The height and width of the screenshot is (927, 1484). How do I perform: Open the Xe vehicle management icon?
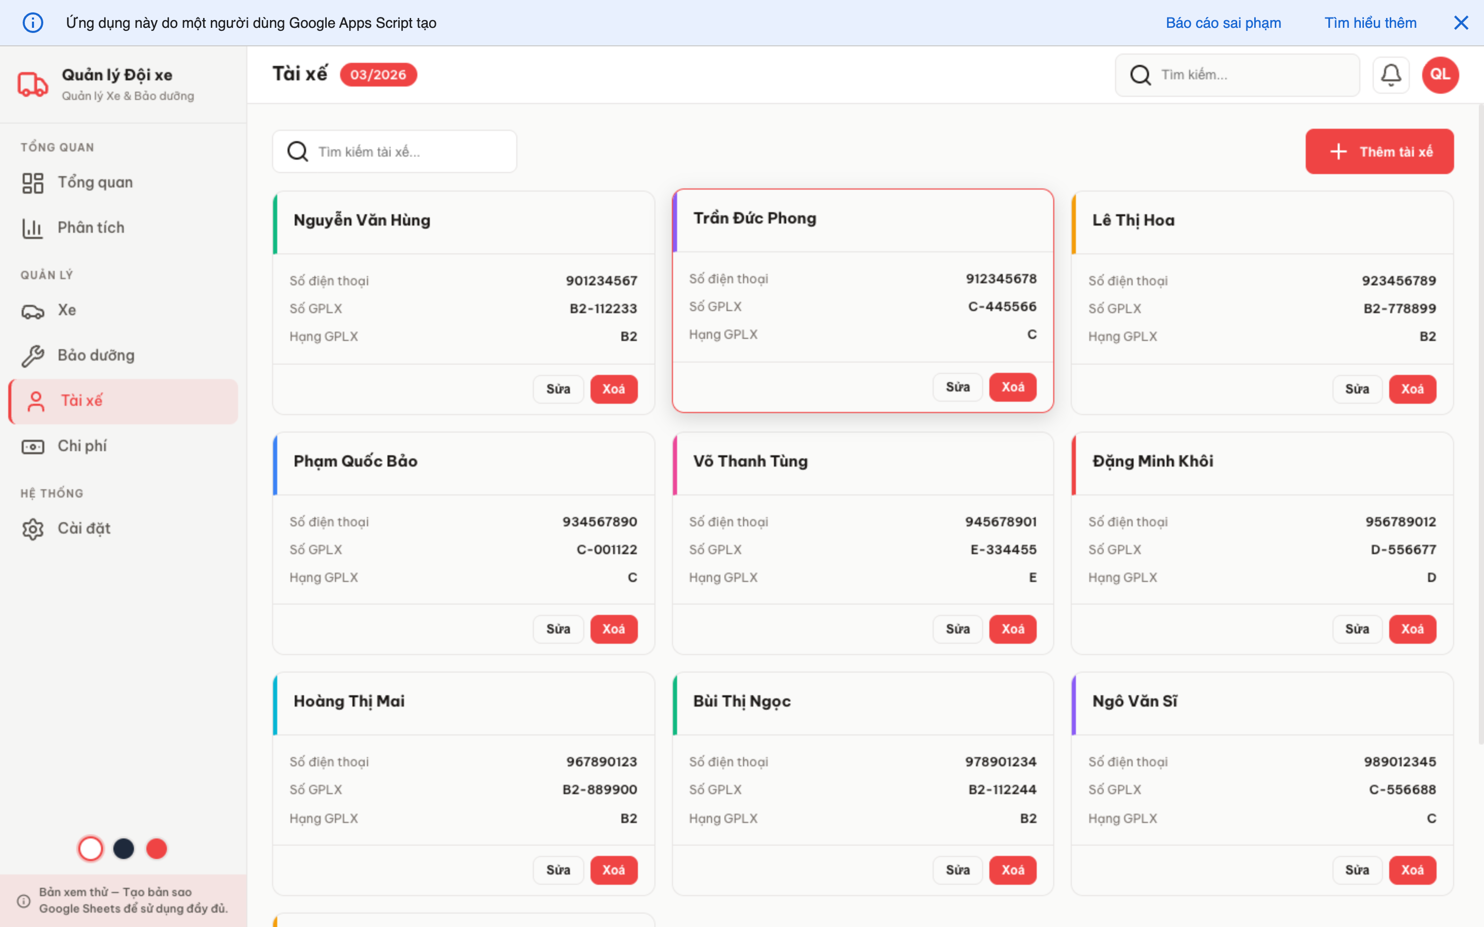32,310
